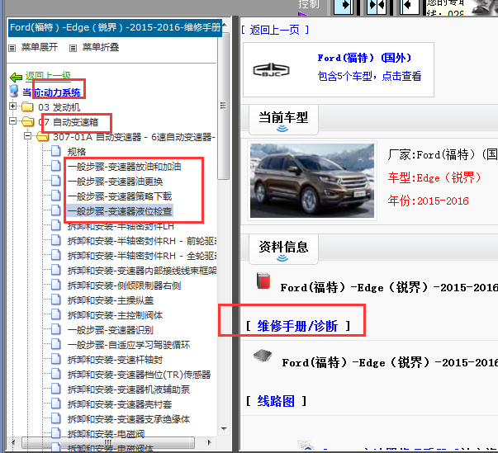Select 307-01A 自动变速器 - 6速自动变速器 entry
The width and height of the screenshot is (498, 453).
(135, 137)
